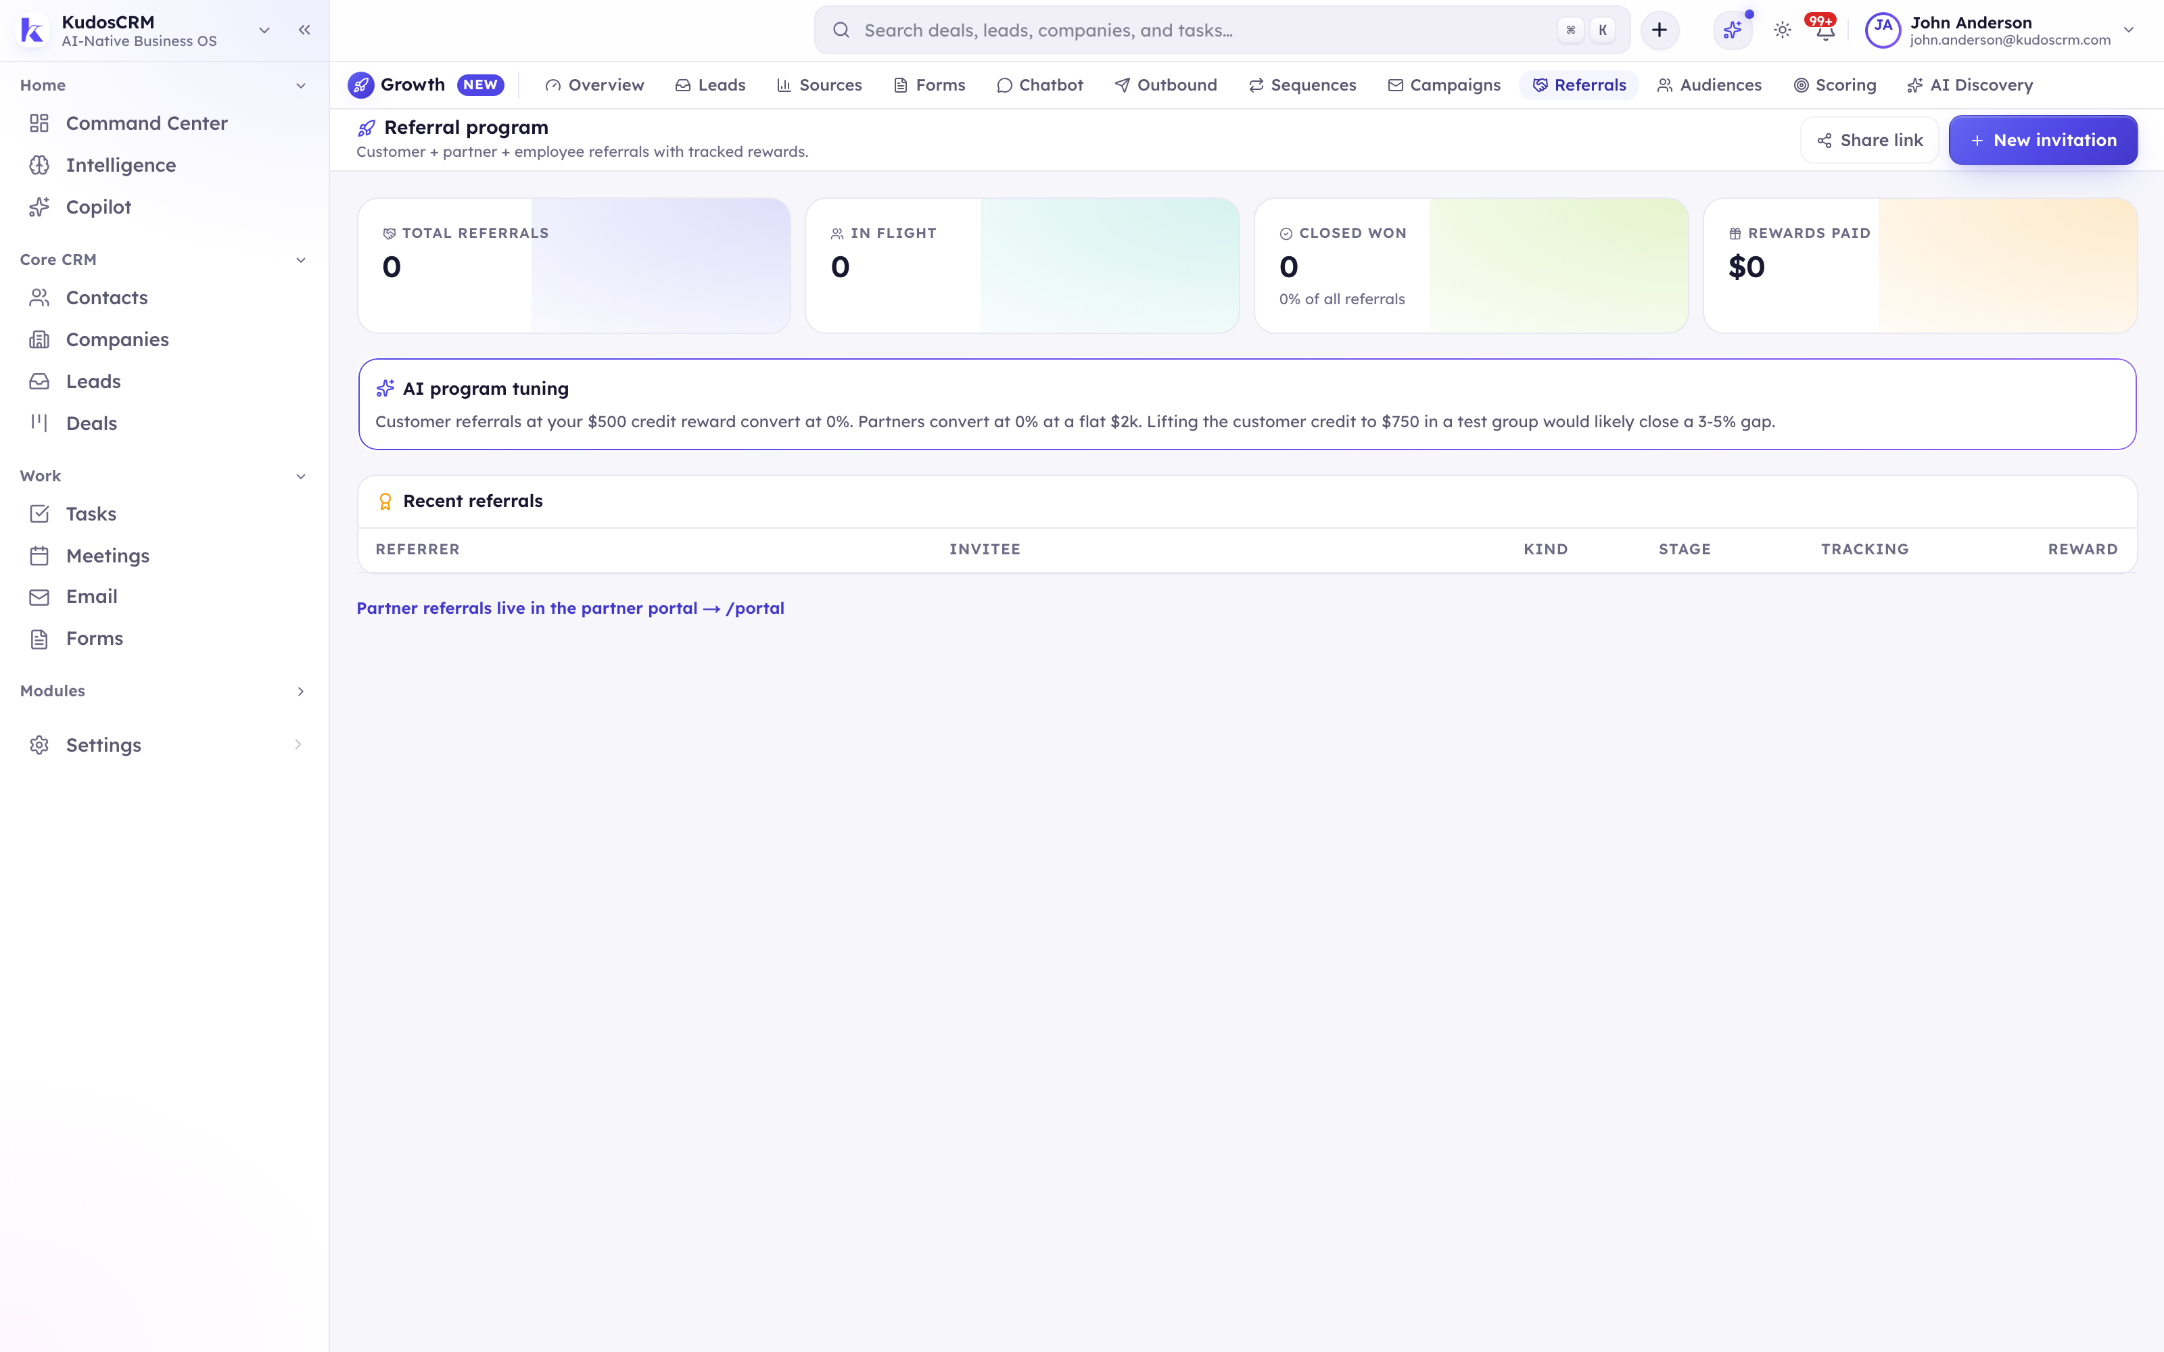Collapse the sidebar with double-chevron icon
This screenshot has width=2164, height=1352.
click(x=304, y=30)
